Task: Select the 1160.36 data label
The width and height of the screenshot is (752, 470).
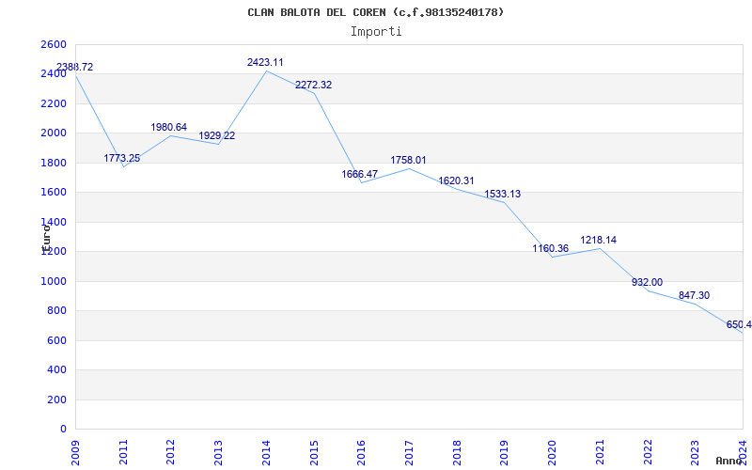Action: point(550,248)
